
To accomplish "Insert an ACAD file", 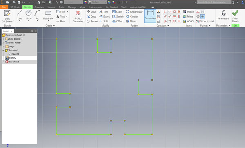I will click(188, 21).
